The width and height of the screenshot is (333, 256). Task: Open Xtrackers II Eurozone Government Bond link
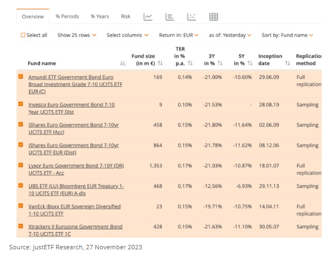coord(75,230)
